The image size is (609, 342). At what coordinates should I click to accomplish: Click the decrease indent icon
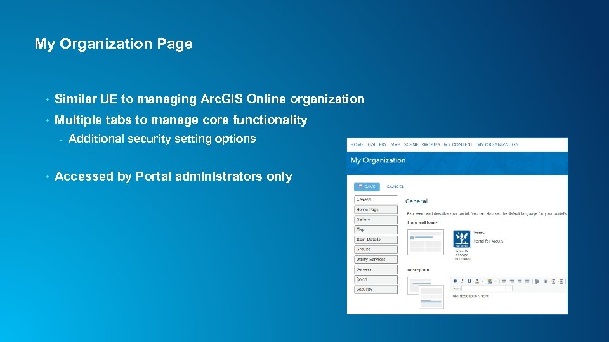point(561,281)
